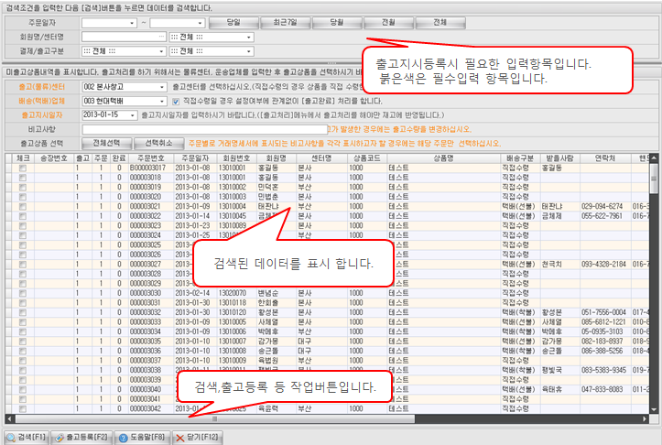
Task: Check the row for order 00003018
Action: 23,178
